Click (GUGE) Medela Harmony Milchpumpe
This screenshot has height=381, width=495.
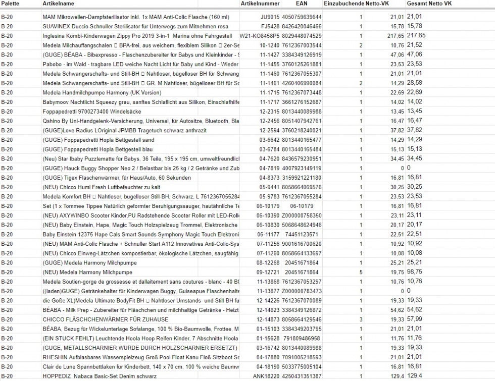[x=90, y=263]
